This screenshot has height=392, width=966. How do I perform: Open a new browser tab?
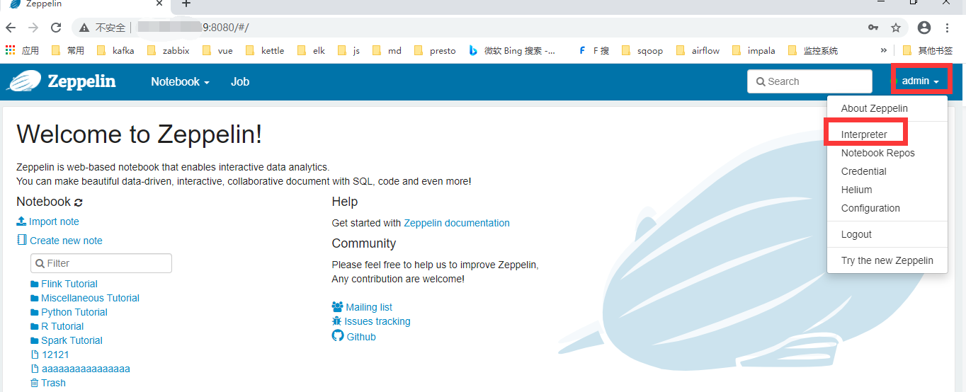[186, 4]
